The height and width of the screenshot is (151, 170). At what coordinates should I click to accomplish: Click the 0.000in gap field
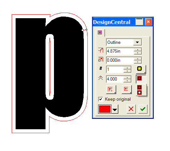120,60
